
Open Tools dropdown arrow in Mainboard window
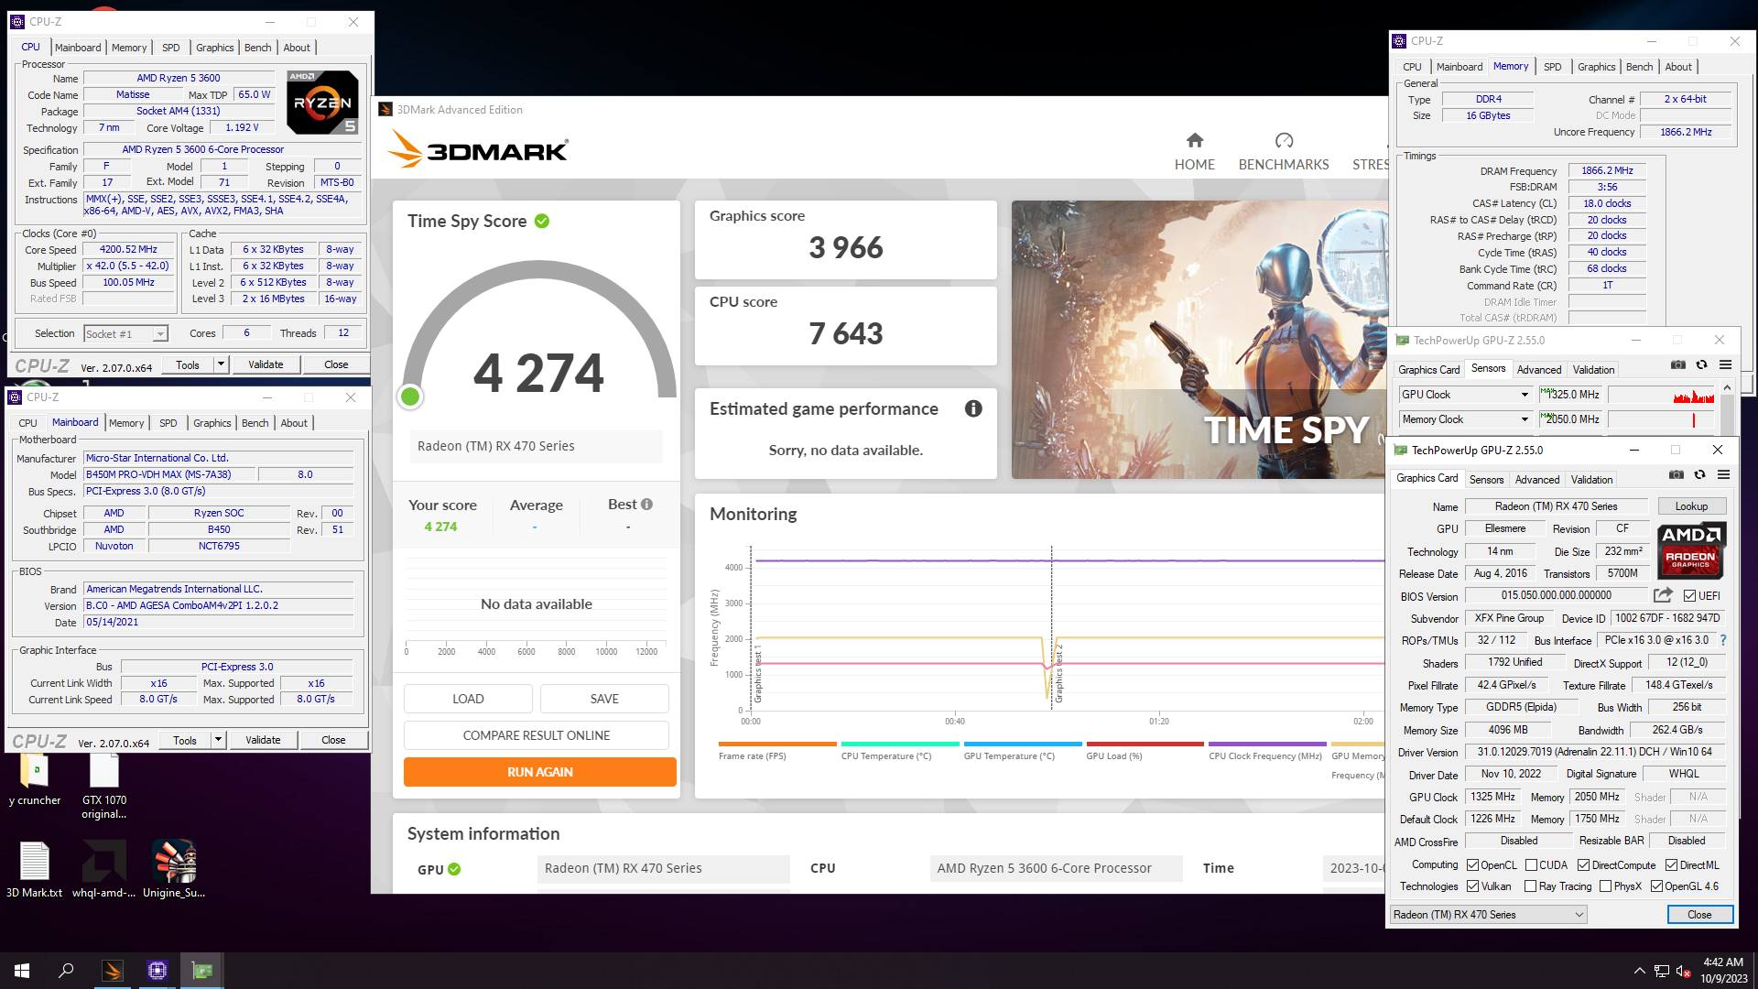point(218,740)
